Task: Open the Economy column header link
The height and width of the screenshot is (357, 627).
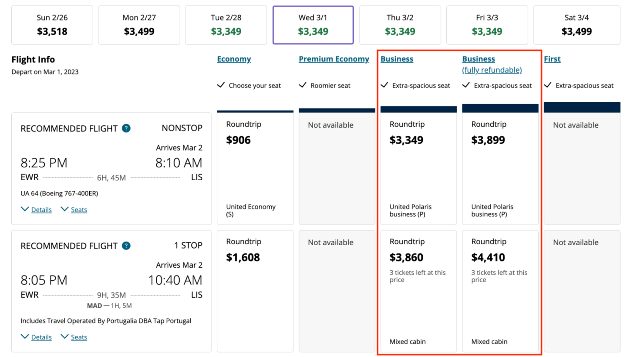Action: coord(234,59)
